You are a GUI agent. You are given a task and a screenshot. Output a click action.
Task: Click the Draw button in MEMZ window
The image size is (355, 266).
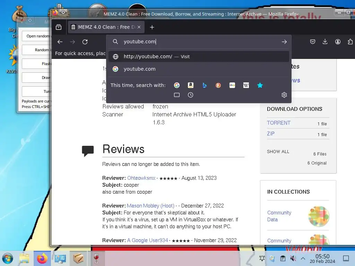[x=37, y=78]
